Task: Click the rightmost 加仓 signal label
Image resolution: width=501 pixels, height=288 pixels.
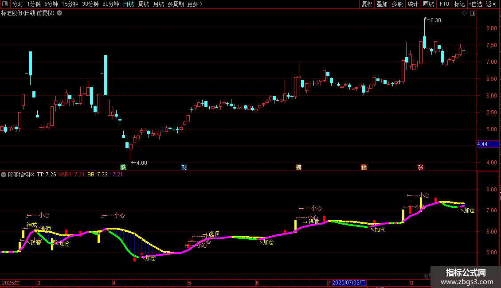Action: click(x=469, y=210)
